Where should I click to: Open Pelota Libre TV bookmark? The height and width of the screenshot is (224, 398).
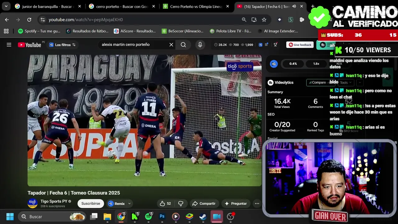point(230,31)
